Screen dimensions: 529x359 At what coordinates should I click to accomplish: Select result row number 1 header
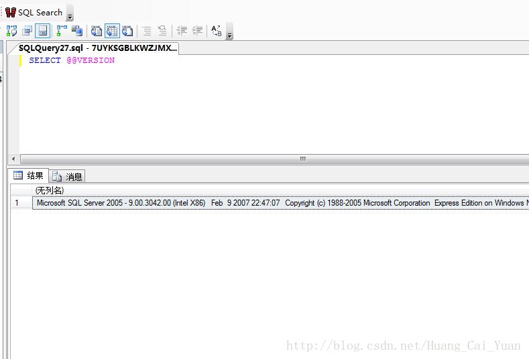[x=21, y=202]
